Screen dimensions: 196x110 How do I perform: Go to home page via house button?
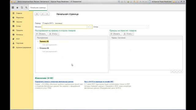point(37,14)
